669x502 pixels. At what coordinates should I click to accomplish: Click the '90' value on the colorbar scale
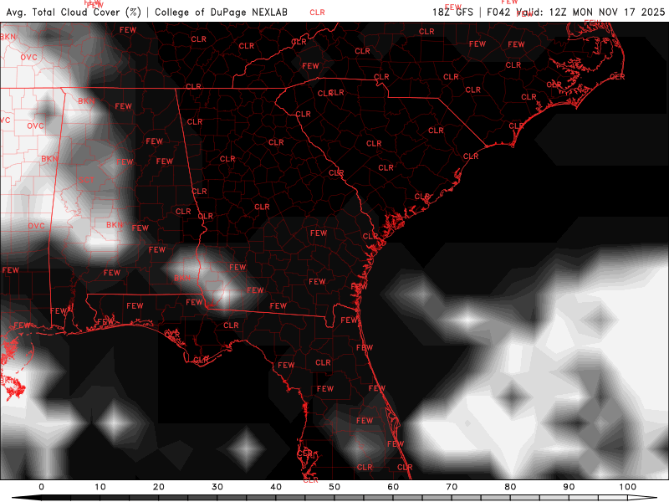point(569,487)
